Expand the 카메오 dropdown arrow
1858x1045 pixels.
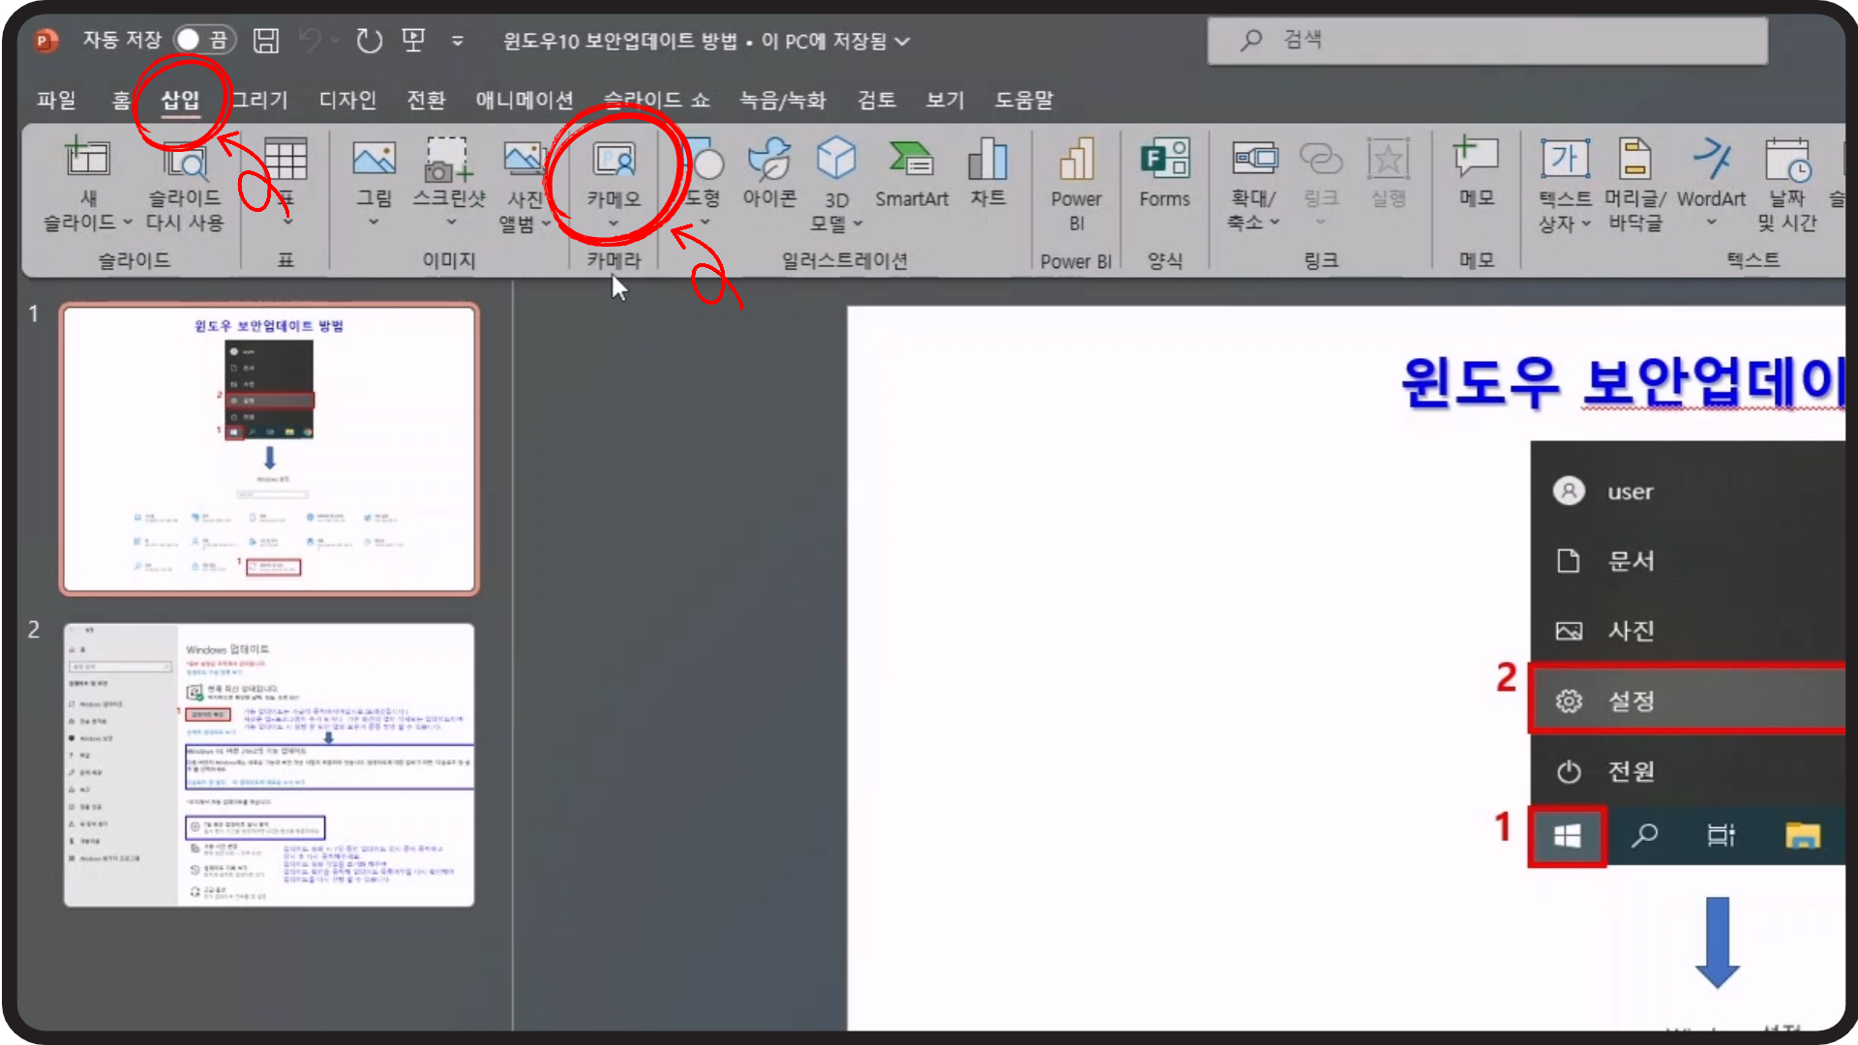click(614, 224)
